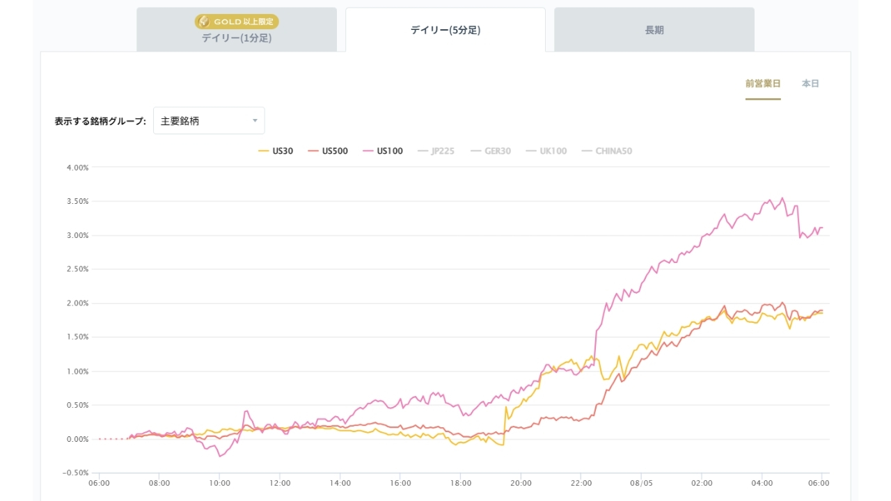Viewport: 891px width, 501px height.
Task: Toggle the US30 series in the legend
Action: pyautogui.click(x=276, y=151)
